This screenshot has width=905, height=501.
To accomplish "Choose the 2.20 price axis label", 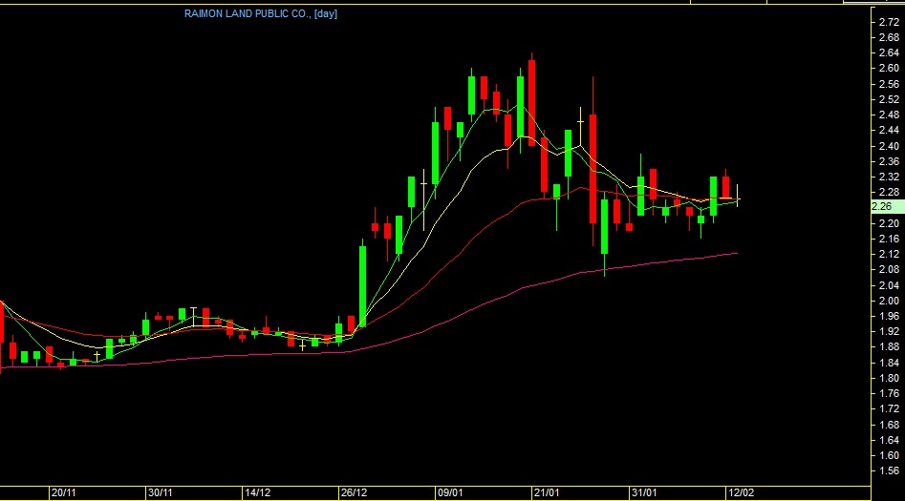I will [888, 223].
